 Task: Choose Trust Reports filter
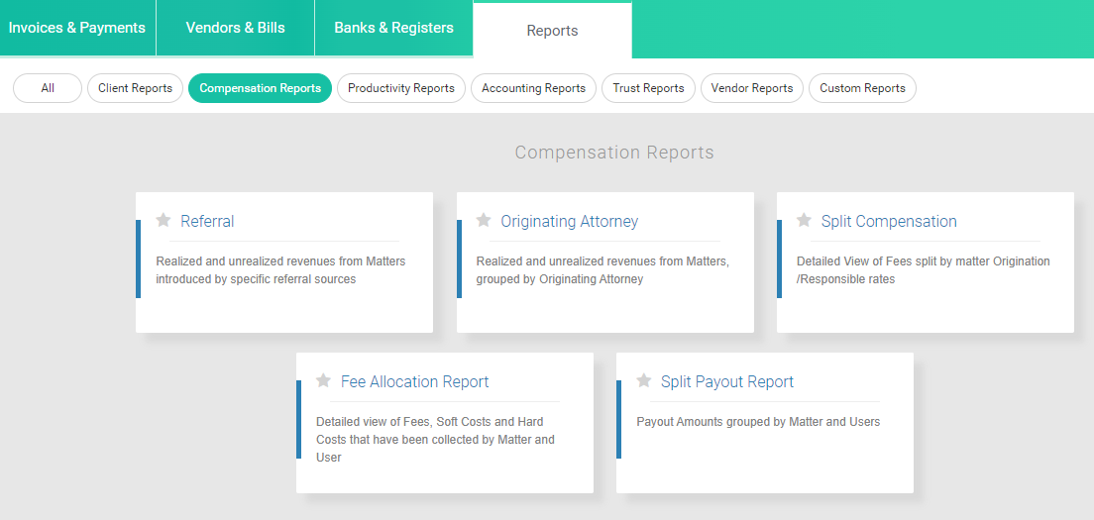tap(648, 88)
